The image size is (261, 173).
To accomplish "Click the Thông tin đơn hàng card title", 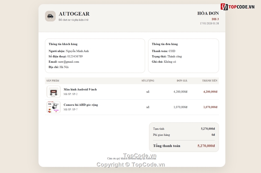I will tap(165, 44).
